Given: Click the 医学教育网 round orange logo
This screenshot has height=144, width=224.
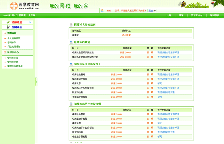Looking at the screenshot, I should coord(14,6).
